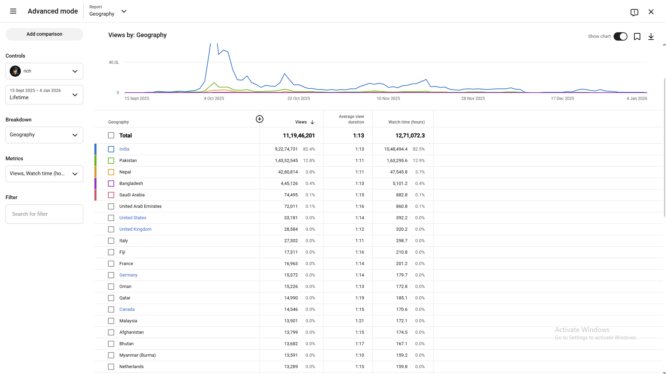This screenshot has width=666, height=374.
Task: Open United States analytics link
Action: click(133, 218)
